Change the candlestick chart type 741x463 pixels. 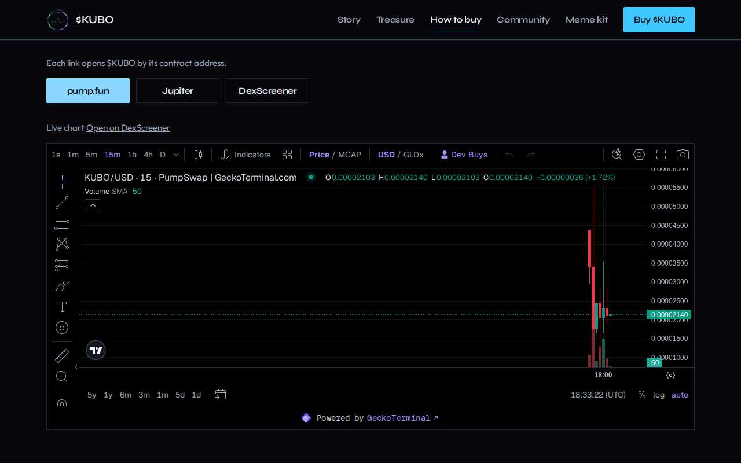199,155
